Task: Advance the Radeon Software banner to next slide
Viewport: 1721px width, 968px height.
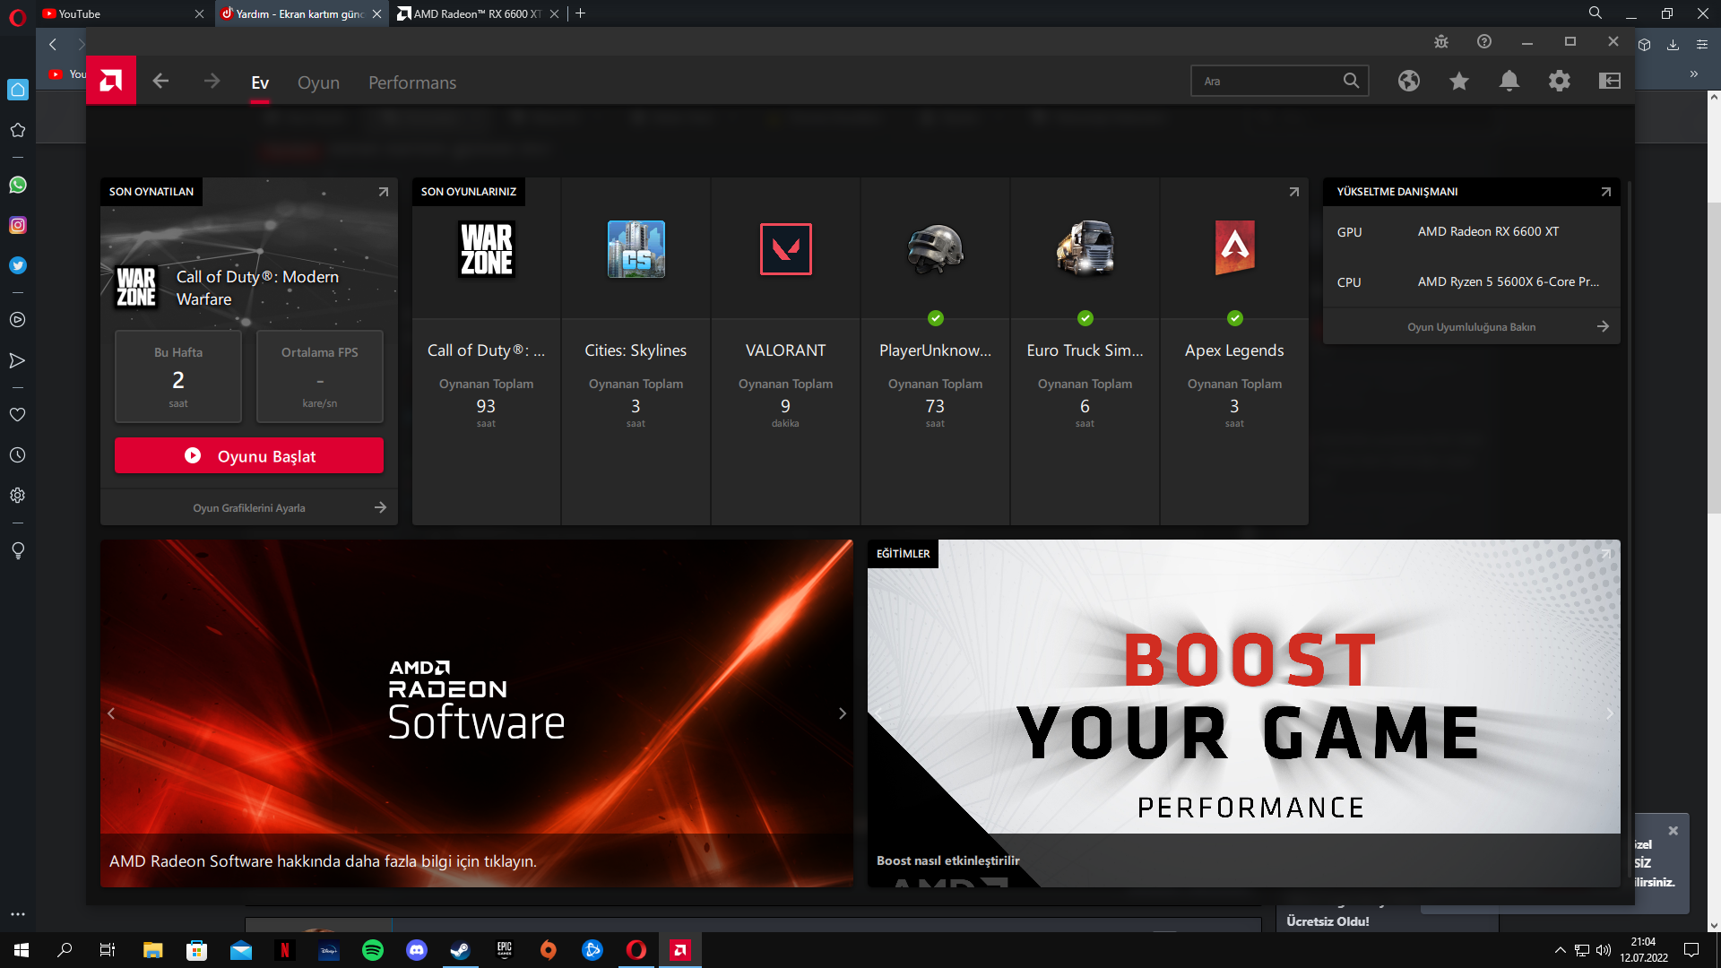Action: (x=842, y=713)
